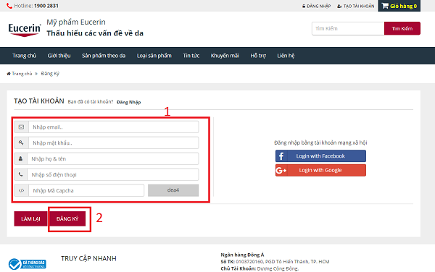The width and height of the screenshot is (435, 272).
Task: Click the breadcrumb home icon
Action: (9, 74)
